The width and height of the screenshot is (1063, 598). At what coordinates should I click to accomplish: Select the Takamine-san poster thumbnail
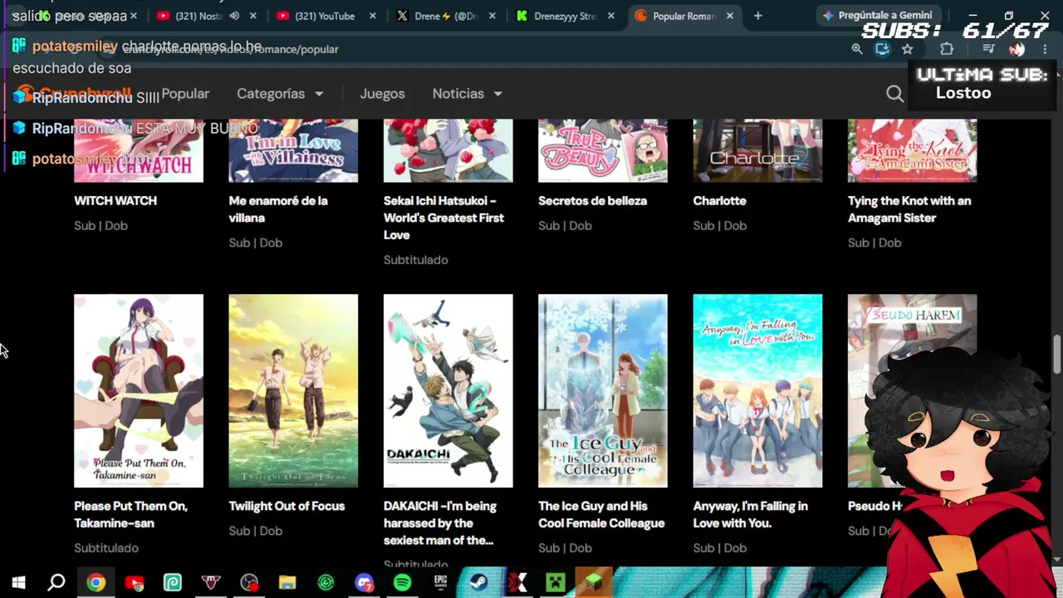139,390
